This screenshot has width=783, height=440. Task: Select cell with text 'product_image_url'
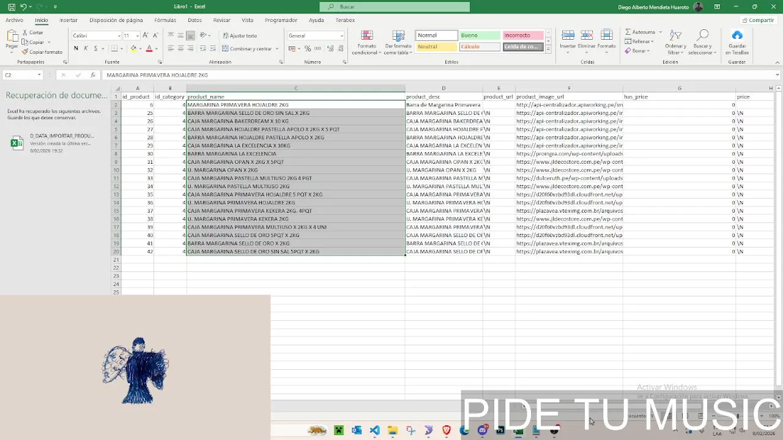coord(569,97)
